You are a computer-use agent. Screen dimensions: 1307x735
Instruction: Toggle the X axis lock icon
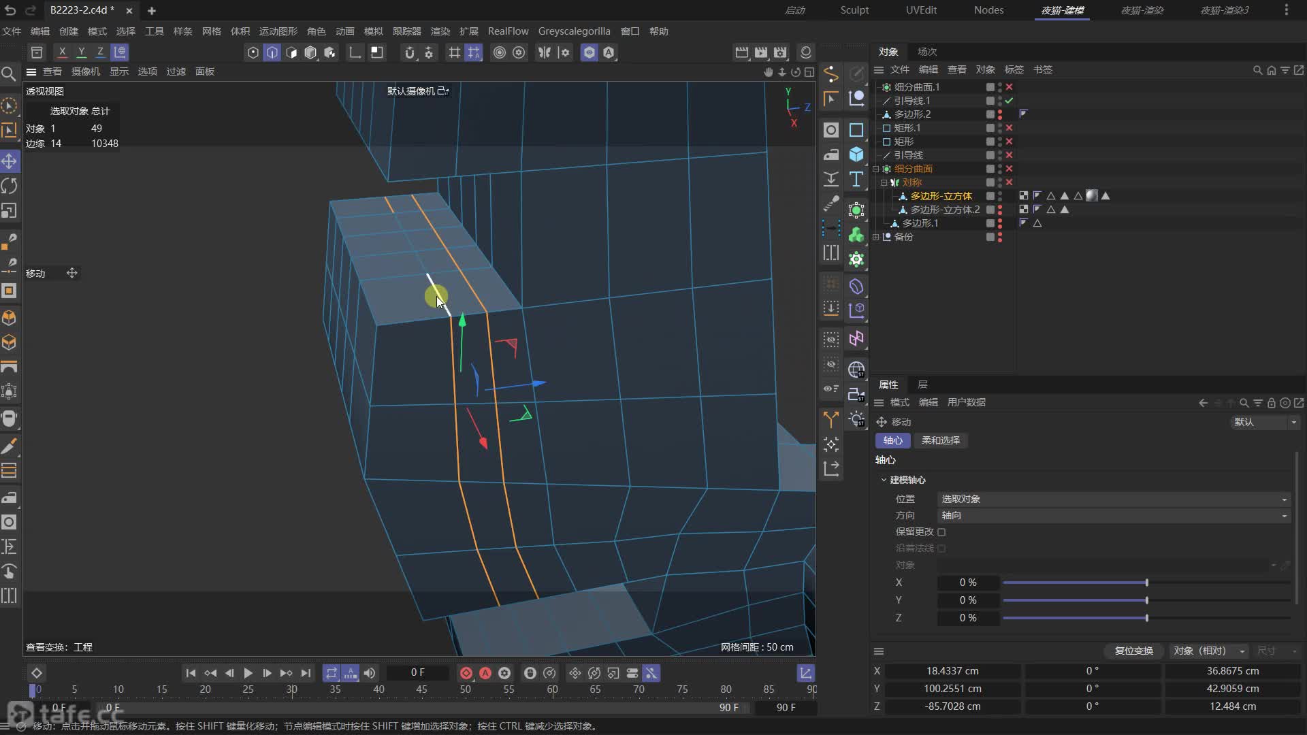(62, 52)
